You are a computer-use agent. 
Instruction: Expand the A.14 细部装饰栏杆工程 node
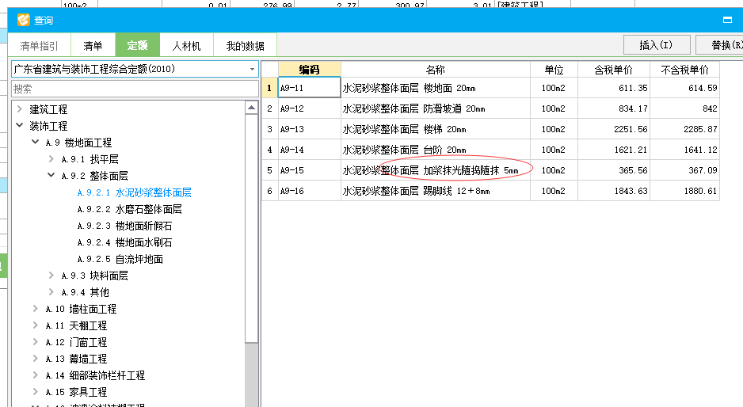36,375
